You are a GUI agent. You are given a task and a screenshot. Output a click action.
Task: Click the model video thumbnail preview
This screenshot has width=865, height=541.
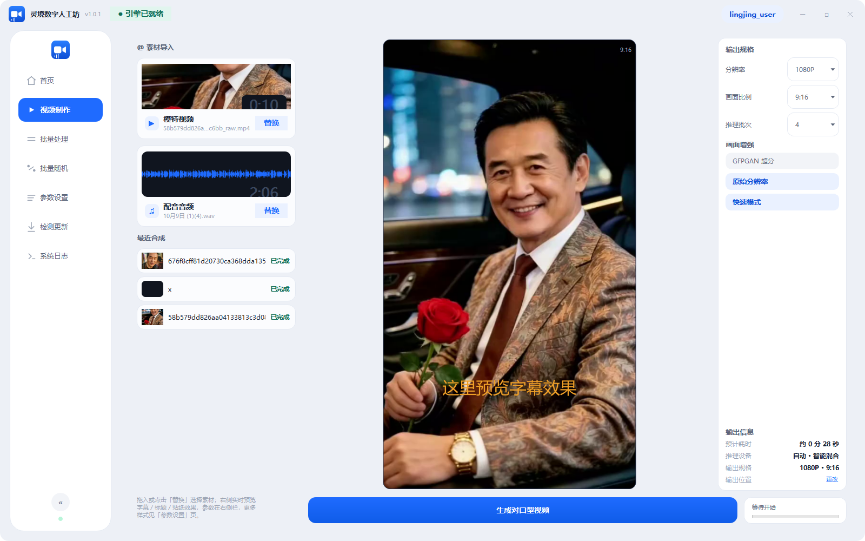click(216, 87)
